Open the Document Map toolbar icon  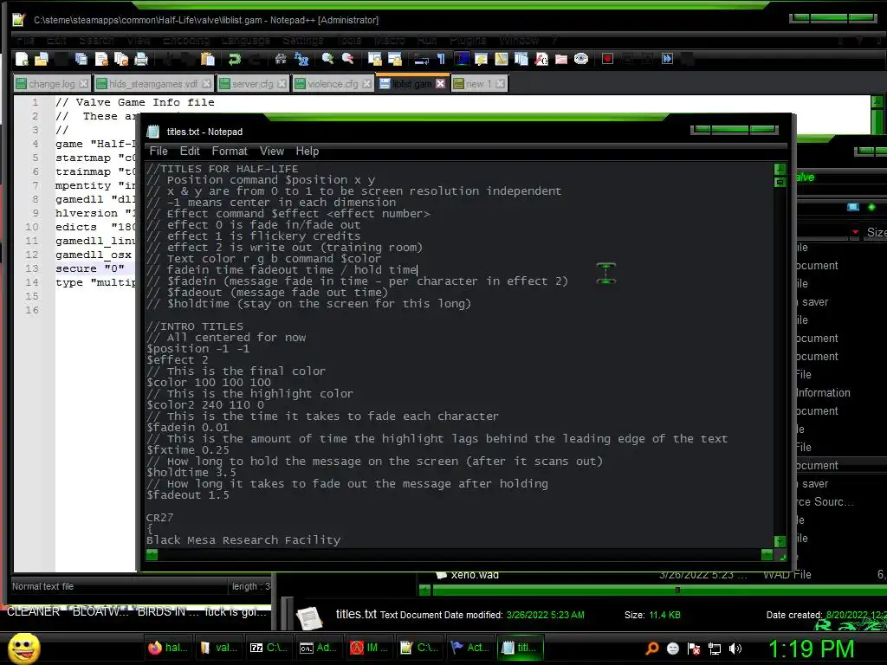pos(502,59)
